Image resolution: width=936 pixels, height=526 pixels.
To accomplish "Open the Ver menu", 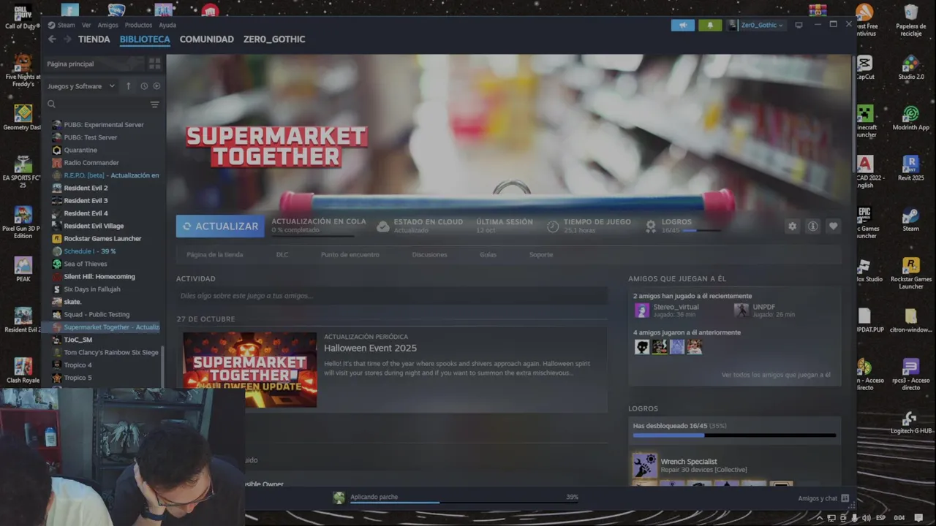I will click(x=86, y=25).
